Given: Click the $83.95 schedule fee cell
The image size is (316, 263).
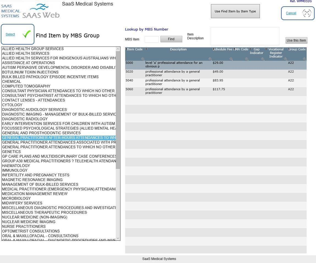Looking at the screenshot, I should tap(218, 80).
